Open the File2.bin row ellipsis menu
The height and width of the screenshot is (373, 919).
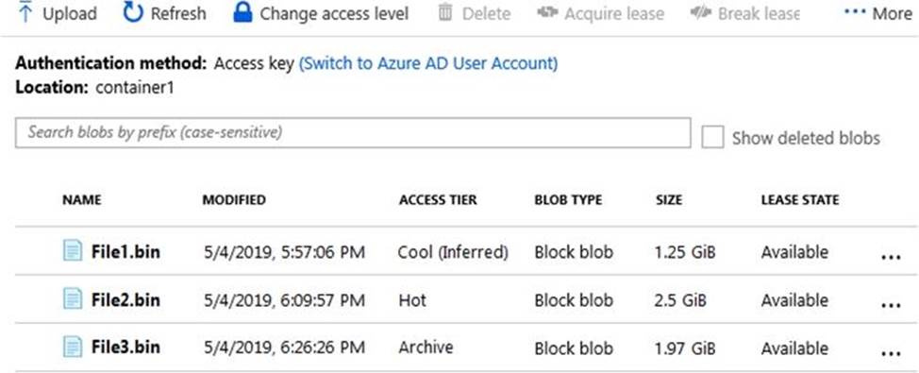pos(891,305)
